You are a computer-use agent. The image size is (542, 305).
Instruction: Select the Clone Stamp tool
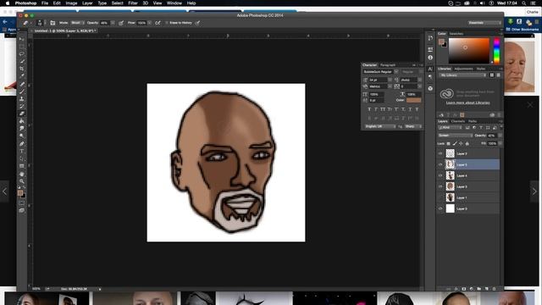[x=22, y=99]
